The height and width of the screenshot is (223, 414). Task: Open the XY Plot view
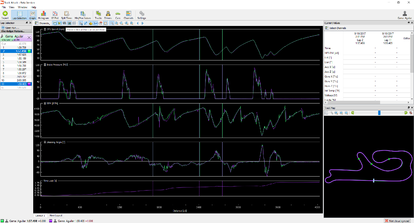[x=55, y=14]
